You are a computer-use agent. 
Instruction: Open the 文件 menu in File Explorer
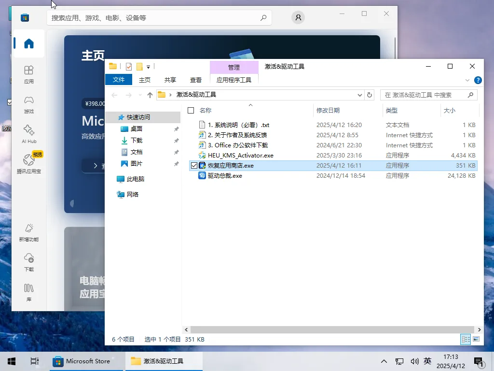[118, 80]
